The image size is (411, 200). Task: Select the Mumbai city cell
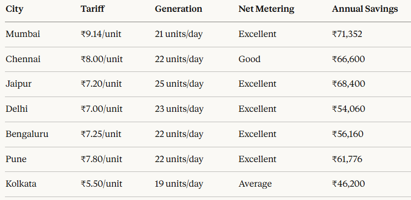click(x=23, y=34)
